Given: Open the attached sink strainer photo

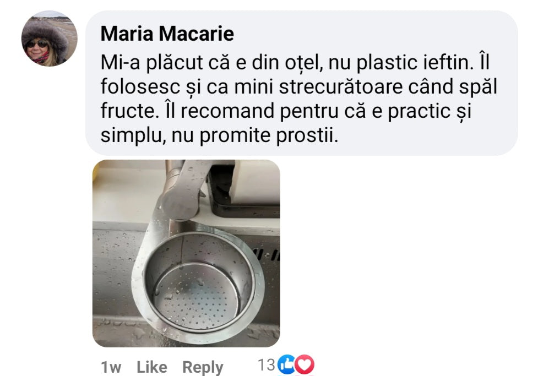Looking at the screenshot, I should (186, 253).
